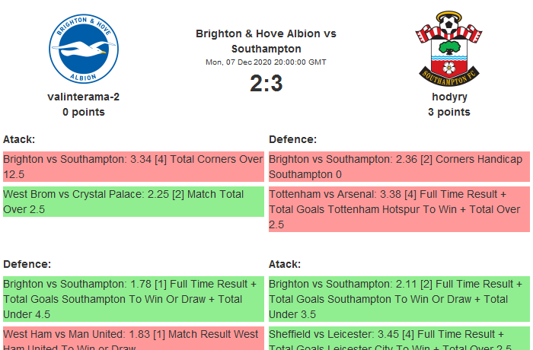
Task: Select the Southampton Win Or Draw Under 4.5 bet
Action: pyautogui.click(x=133, y=299)
